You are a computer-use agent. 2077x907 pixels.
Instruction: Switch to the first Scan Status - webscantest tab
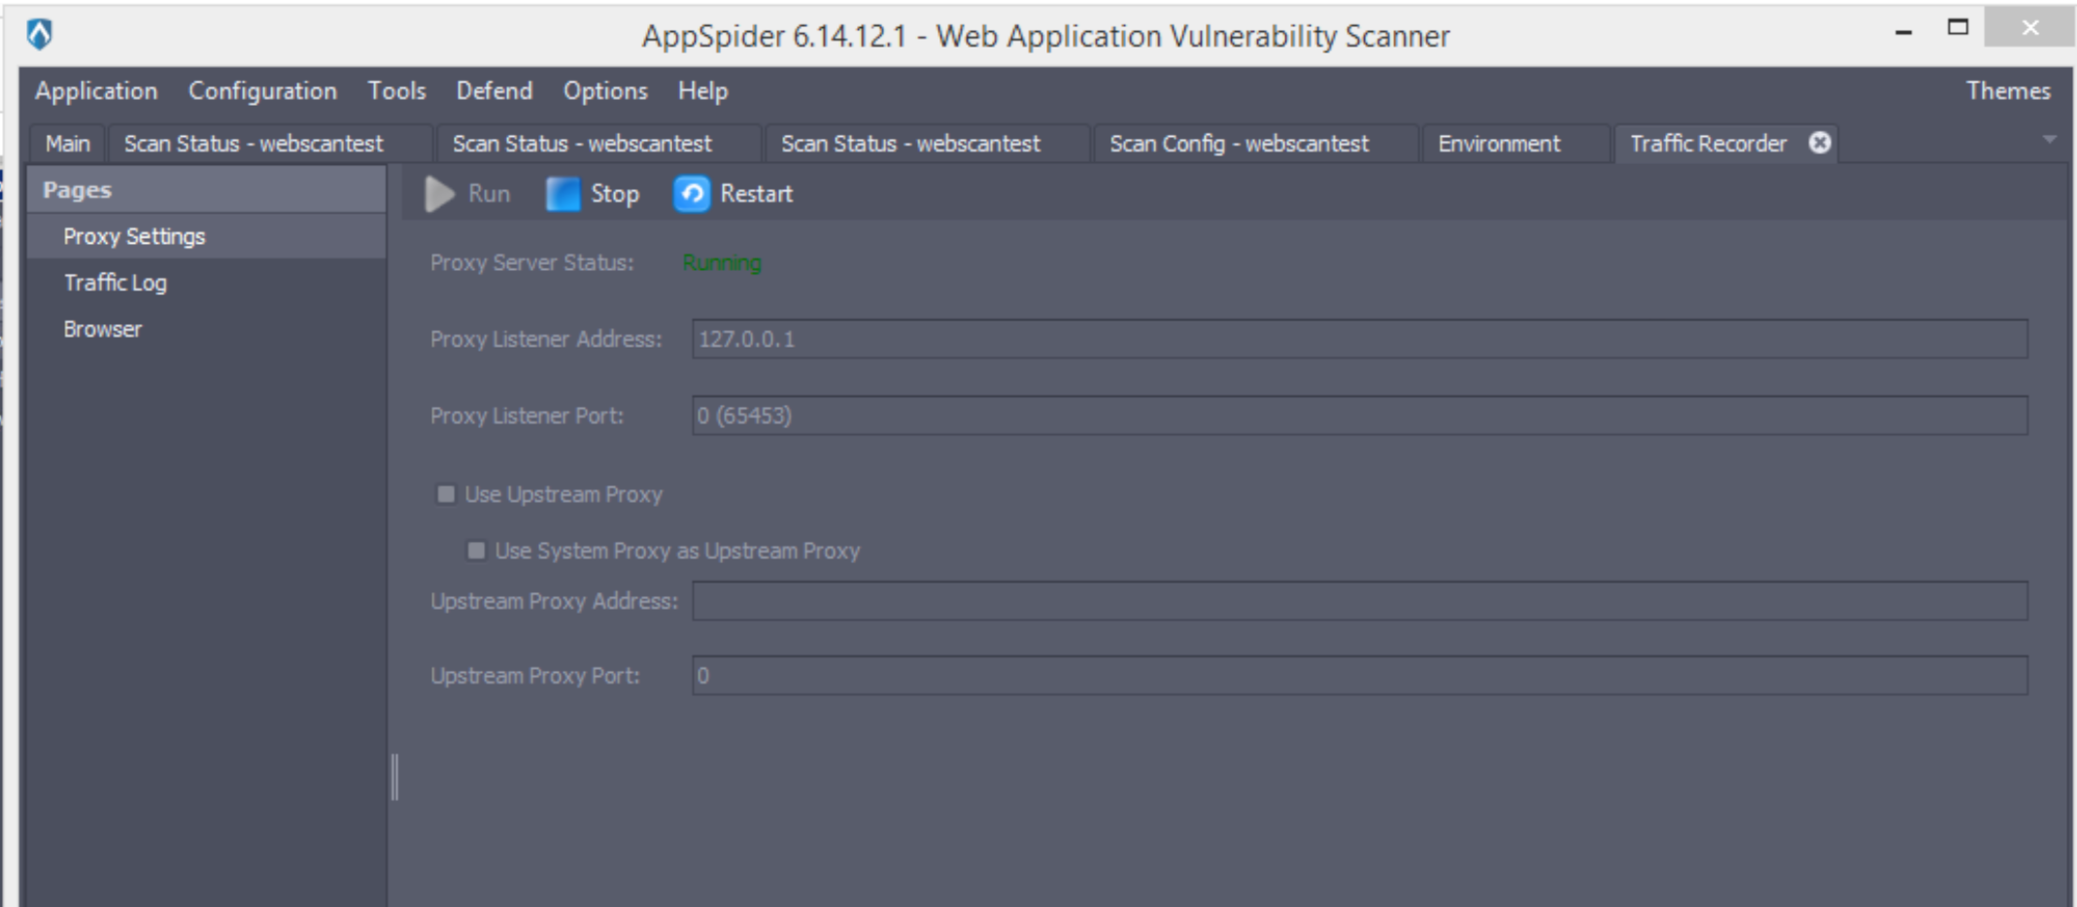269,144
